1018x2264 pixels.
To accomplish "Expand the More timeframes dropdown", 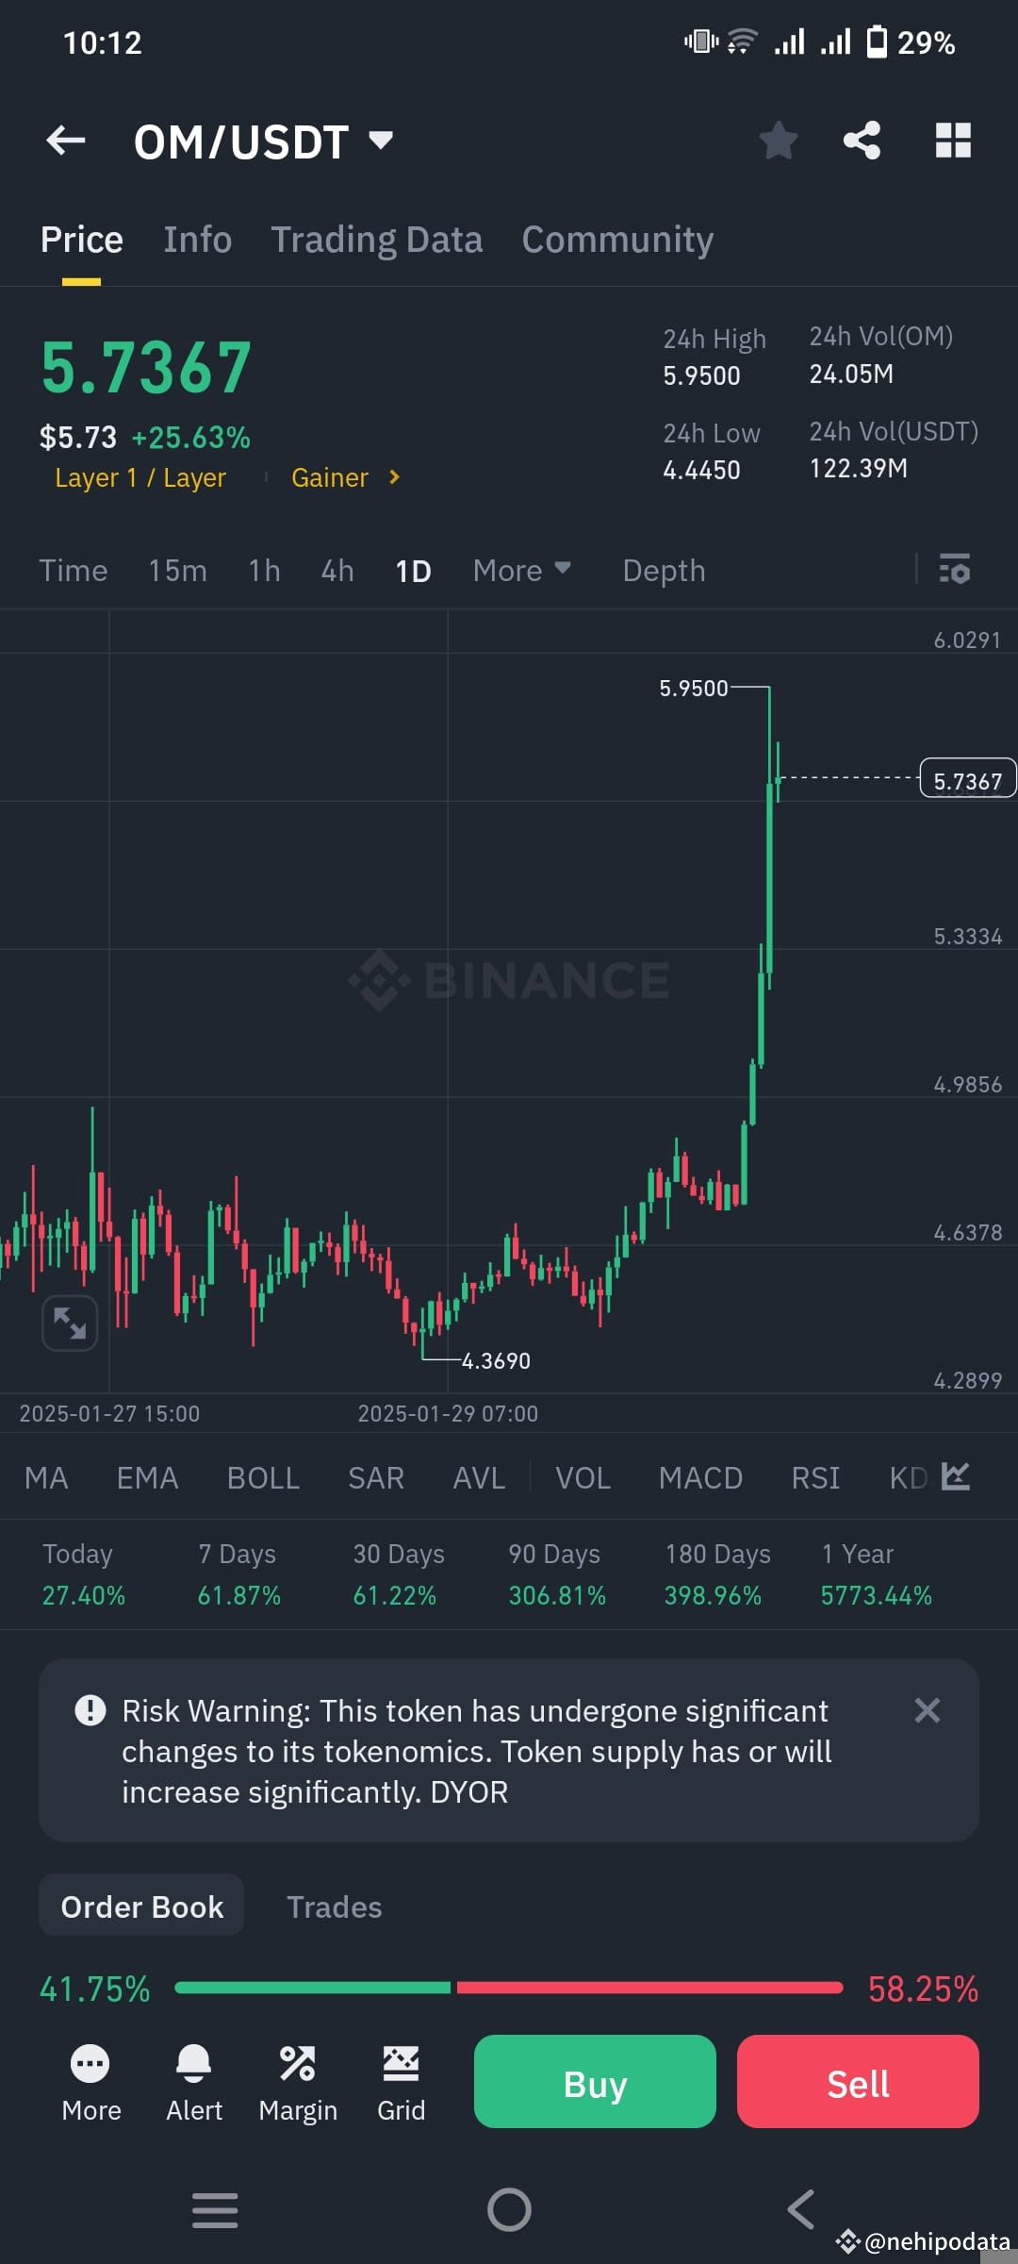I will tap(521, 570).
